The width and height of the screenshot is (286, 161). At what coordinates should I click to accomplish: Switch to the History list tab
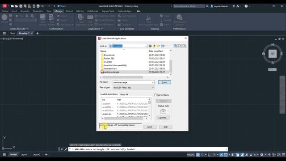pos(124,94)
